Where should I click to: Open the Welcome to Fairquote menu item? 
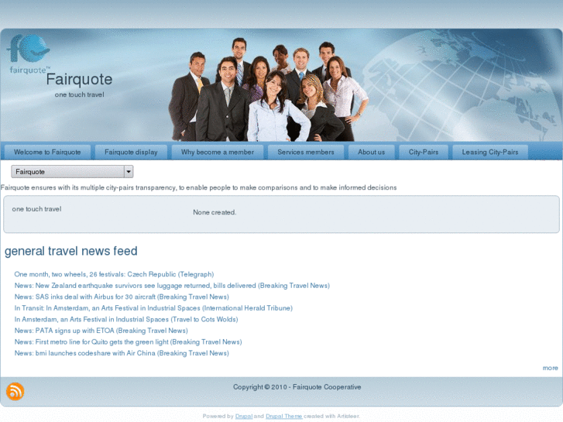click(47, 153)
